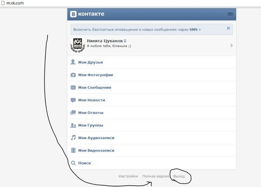This screenshot has width=261, height=187.
Task: Open Мои Видеозаписи menu item
Action: click(x=152, y=150)
